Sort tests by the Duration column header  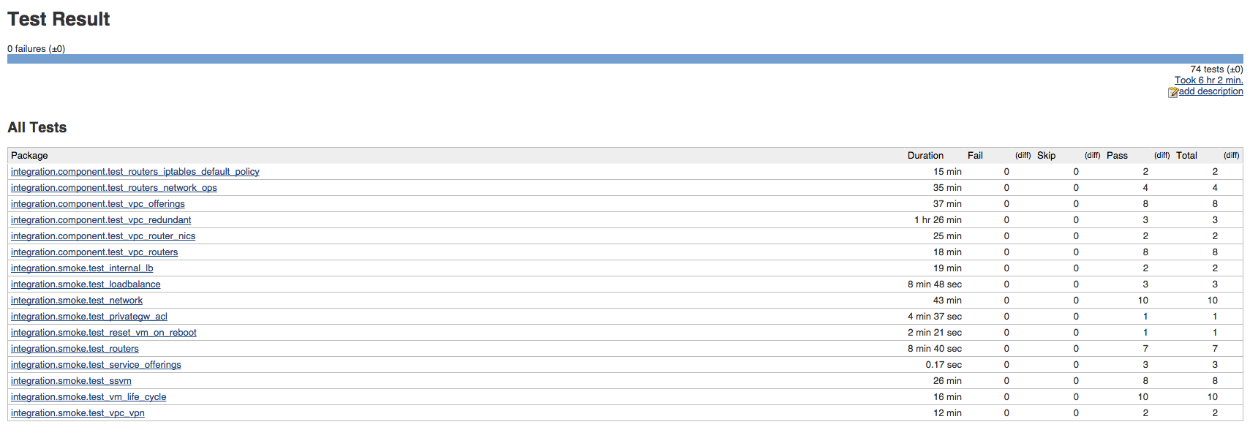925,155
